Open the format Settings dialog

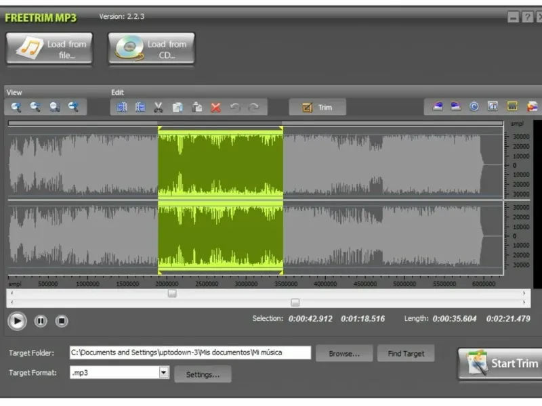coord(203,374)
